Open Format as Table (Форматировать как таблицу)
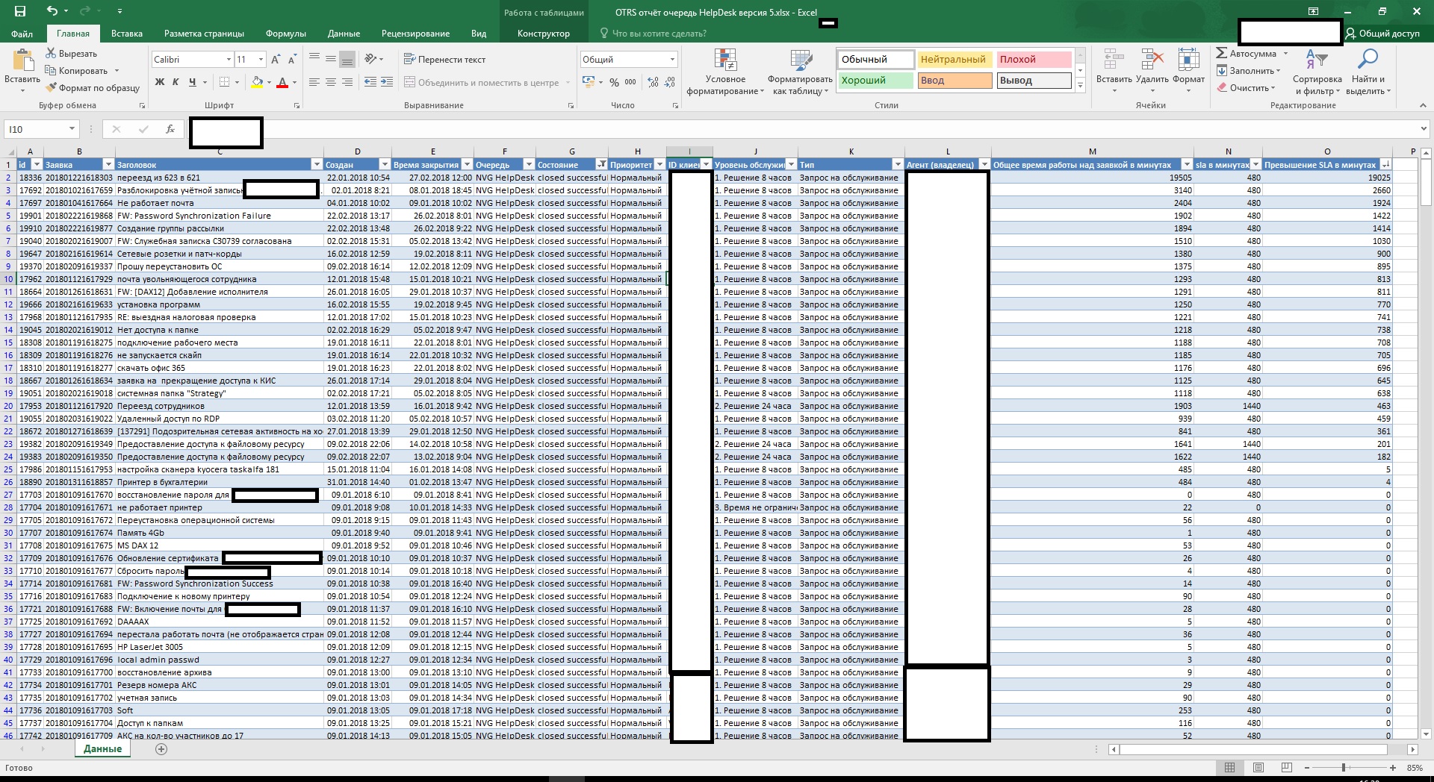The width and height of the screenshot is (1434, 782). click(x=800, y=72)
